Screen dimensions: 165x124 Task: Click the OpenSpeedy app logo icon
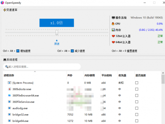click(2, 3)
